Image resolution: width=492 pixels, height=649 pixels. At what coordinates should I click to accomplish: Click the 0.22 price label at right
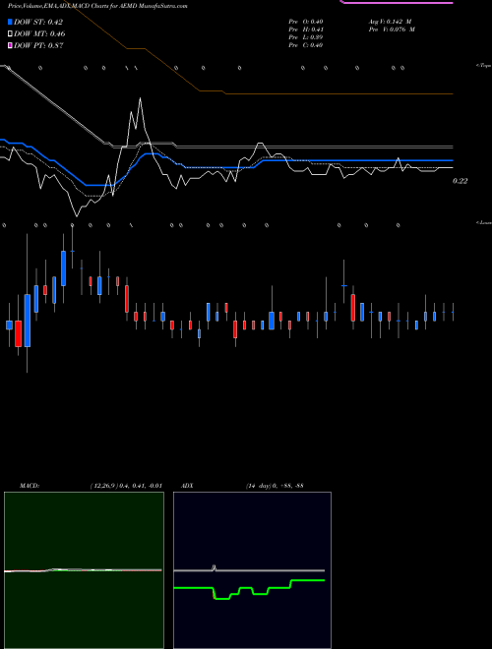pyautogui.click(x=460, y=181)
